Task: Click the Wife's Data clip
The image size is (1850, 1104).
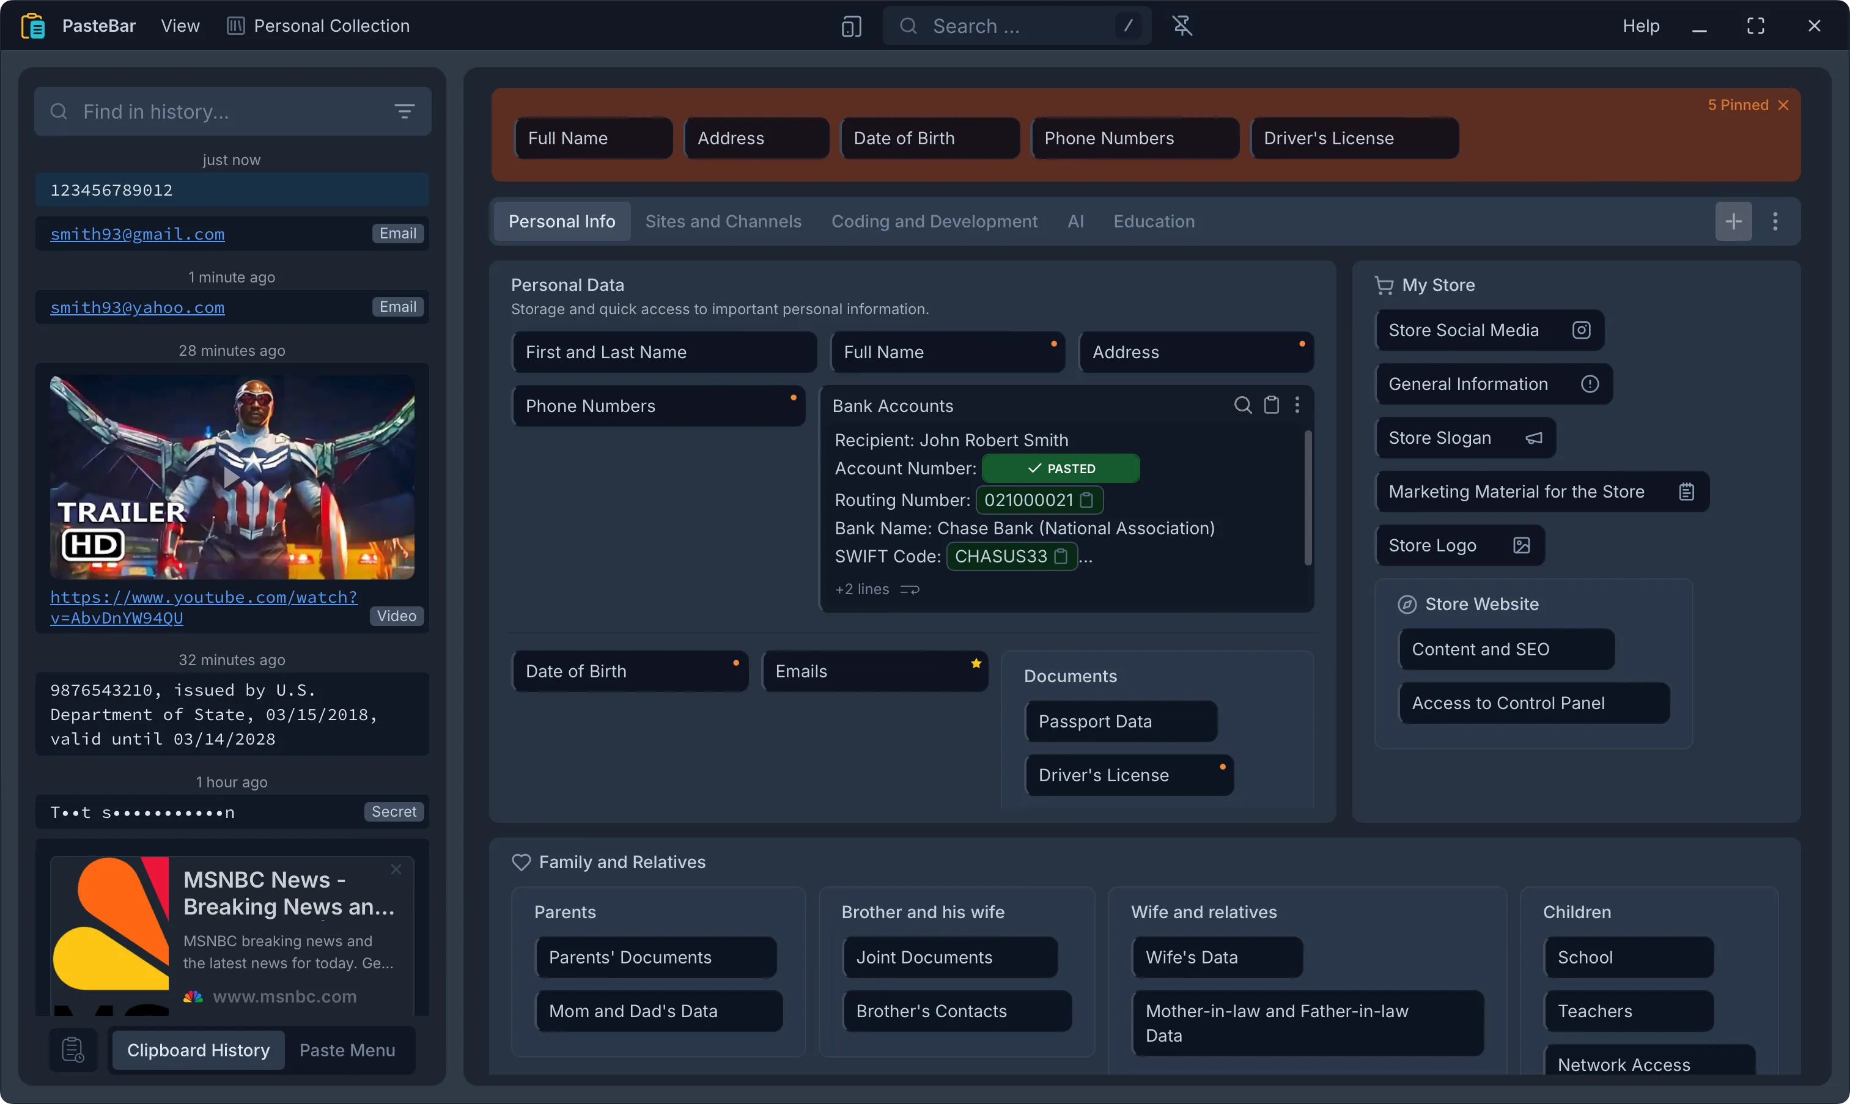Action: (1217, 957)
